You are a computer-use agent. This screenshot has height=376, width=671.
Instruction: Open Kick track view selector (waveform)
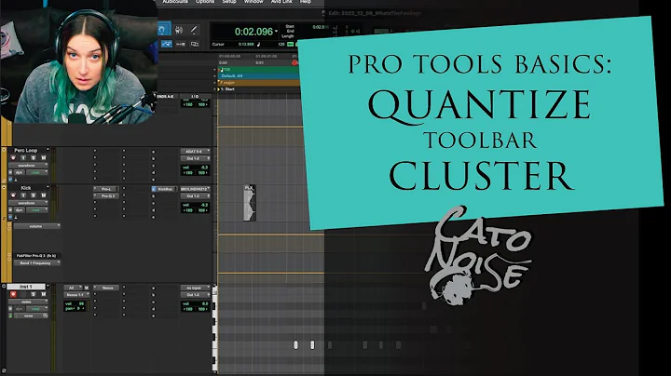coord(28,203)
